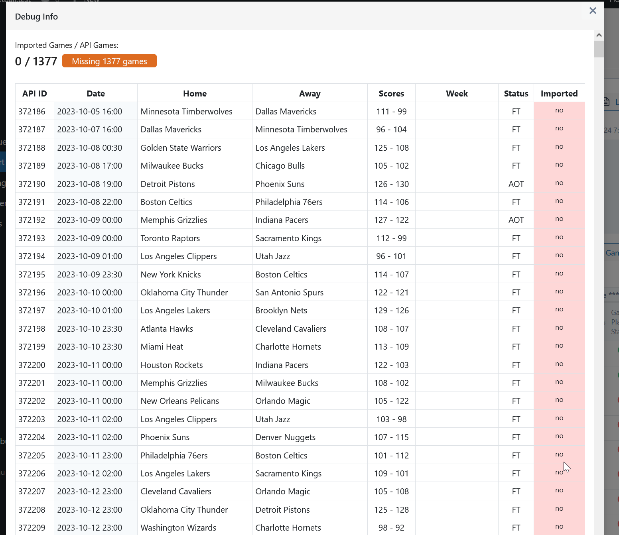Click AOT status in row 372190
Viewport: 619px width, 535px height.
click(516, 184)
